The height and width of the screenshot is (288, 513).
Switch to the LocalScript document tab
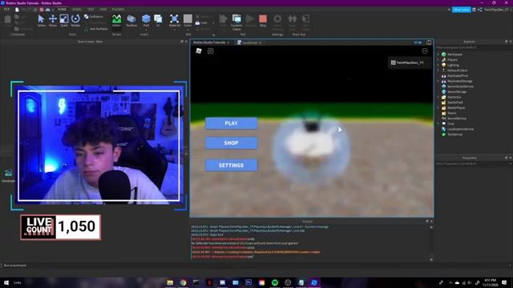pyautogui.click(x=249, y=42)
